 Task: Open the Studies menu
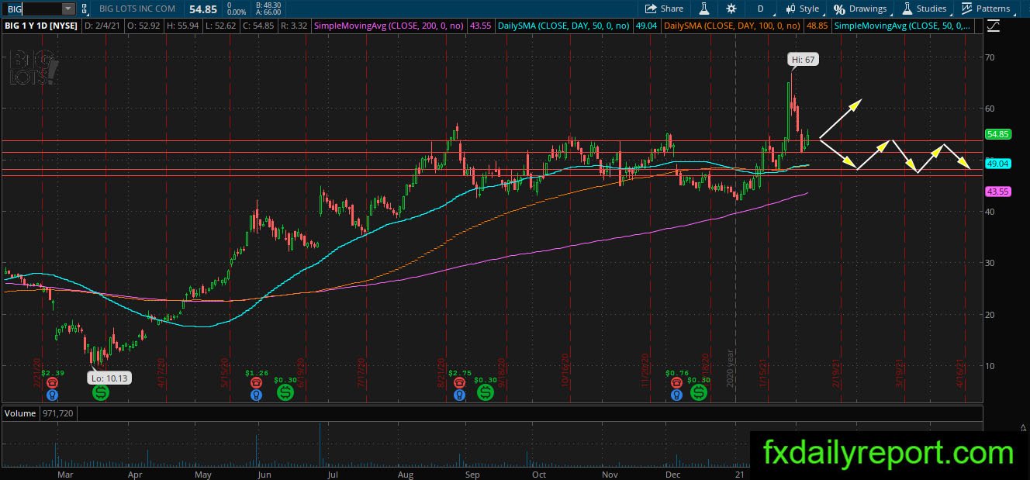click(x=924, y=9)
